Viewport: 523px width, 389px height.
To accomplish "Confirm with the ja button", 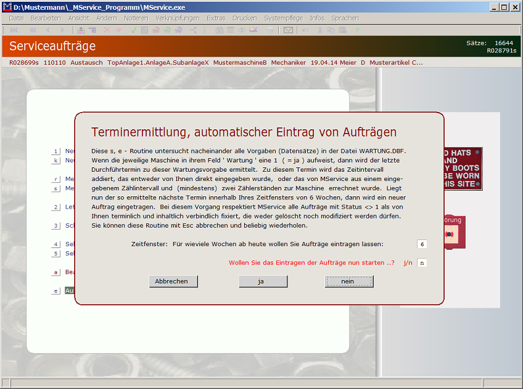I will click(x=263, y=281).
